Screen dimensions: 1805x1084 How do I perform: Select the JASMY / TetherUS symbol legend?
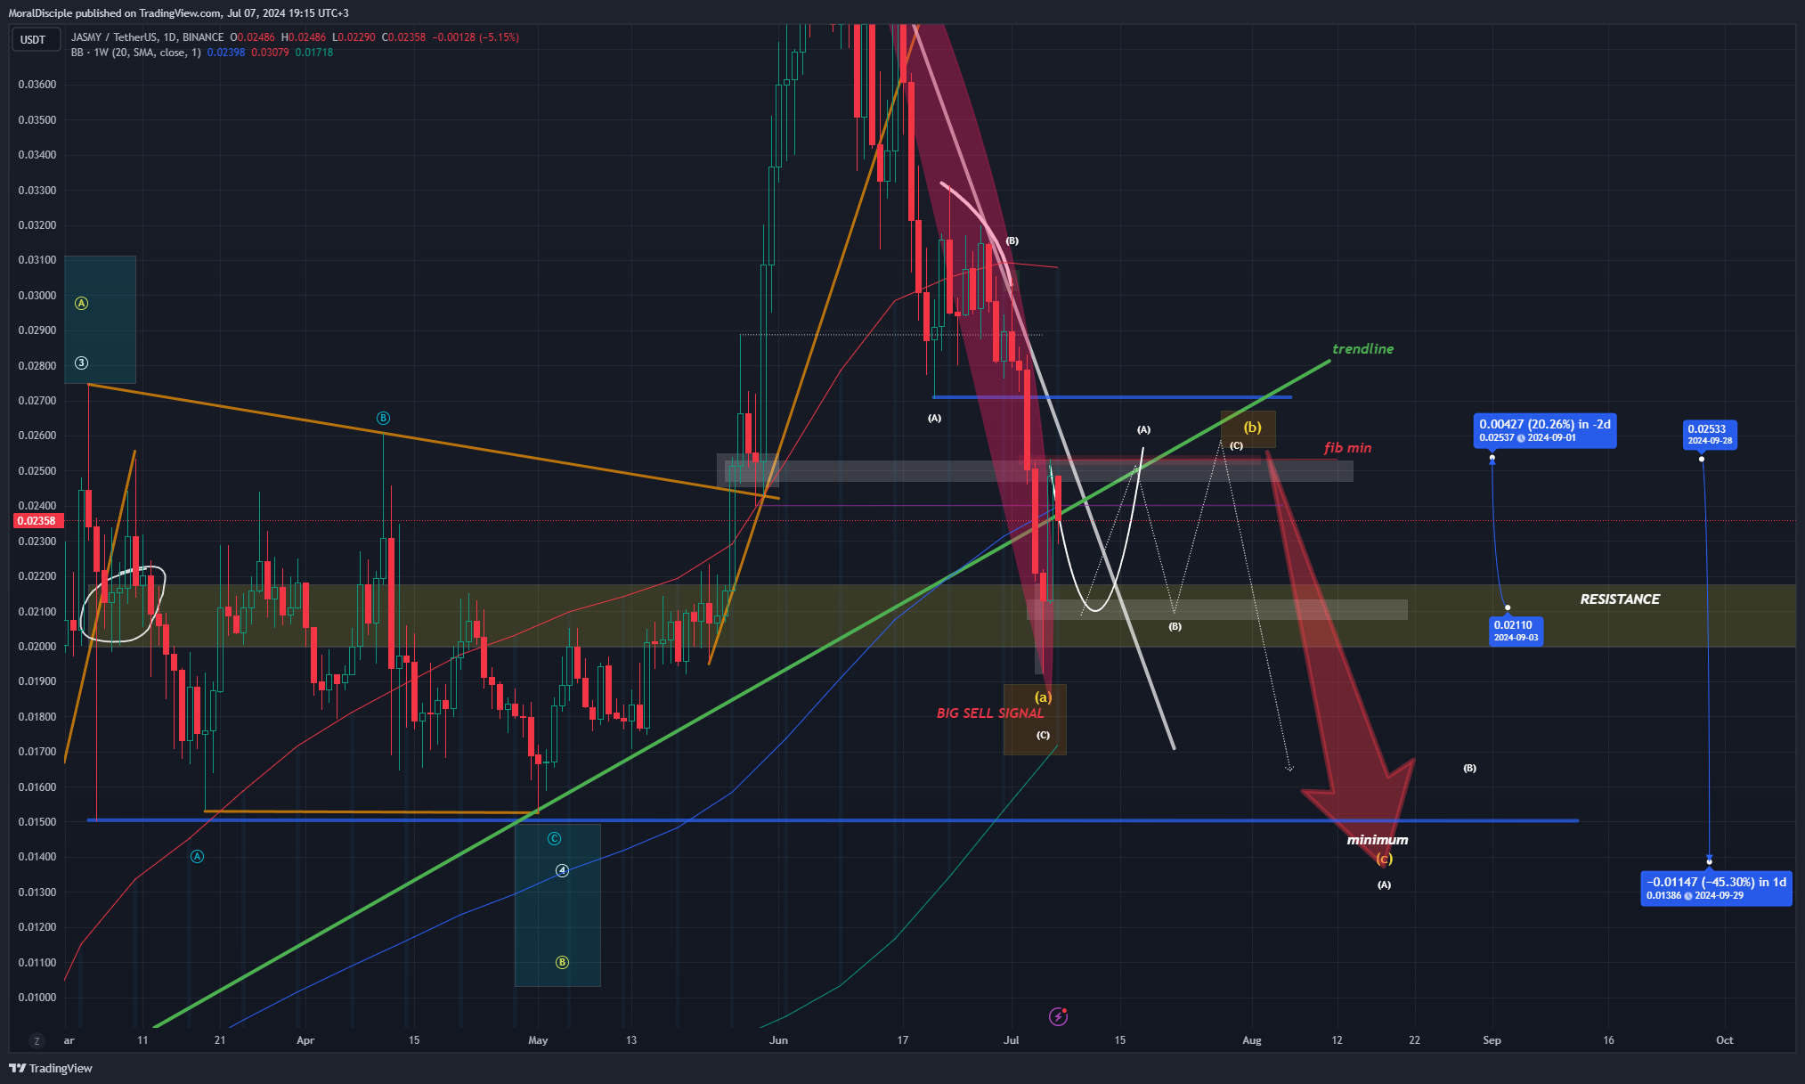tap(147, 37)
